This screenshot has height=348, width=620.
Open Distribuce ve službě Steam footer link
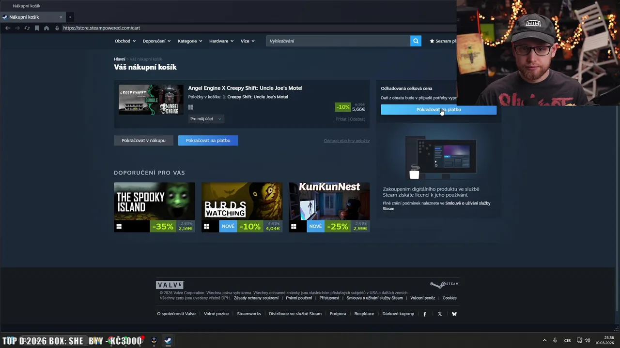pos(295,314)
